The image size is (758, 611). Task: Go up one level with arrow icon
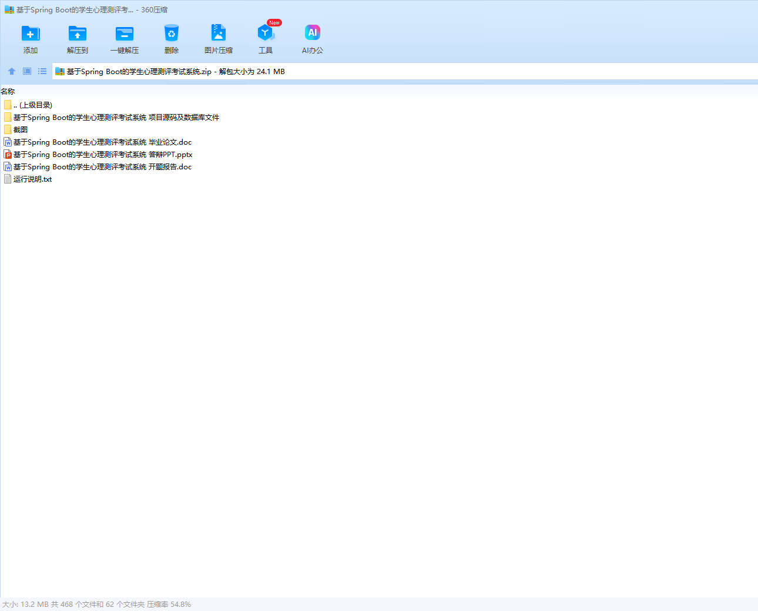click(12, 71)
